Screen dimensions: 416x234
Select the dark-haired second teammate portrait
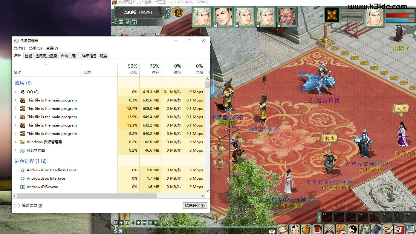(223, 17)
